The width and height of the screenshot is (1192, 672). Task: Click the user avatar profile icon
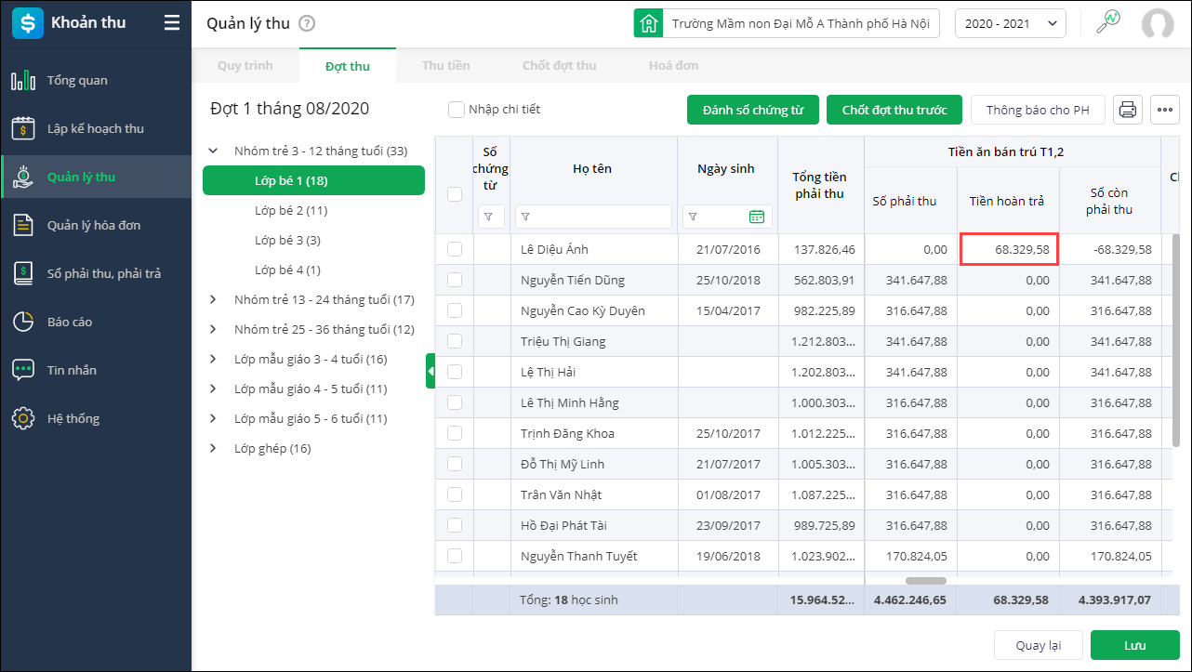point(1157,24)
